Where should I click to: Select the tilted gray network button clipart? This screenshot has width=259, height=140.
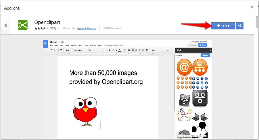(185, 100)
